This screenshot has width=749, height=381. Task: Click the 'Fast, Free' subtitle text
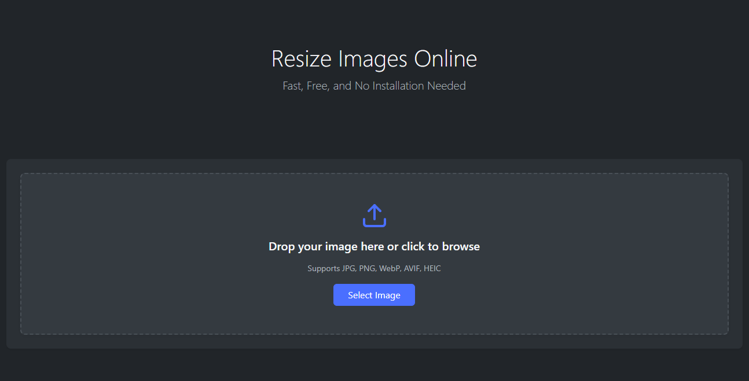pos(374,86)
